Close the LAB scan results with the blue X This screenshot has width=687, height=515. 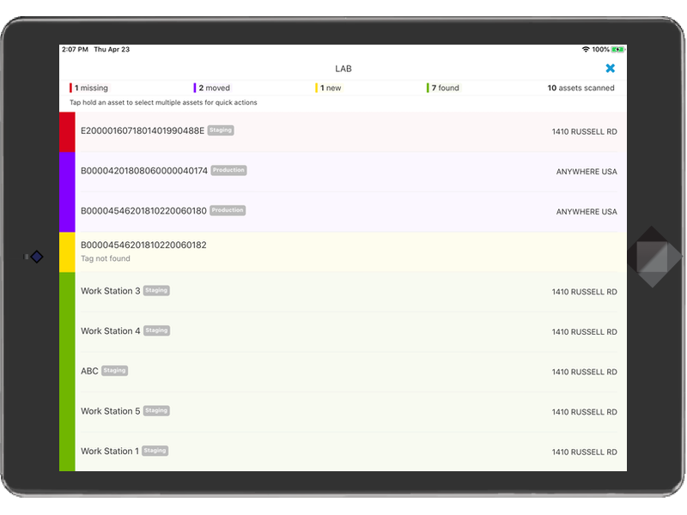pyautogui.click(x=610, y=69)
